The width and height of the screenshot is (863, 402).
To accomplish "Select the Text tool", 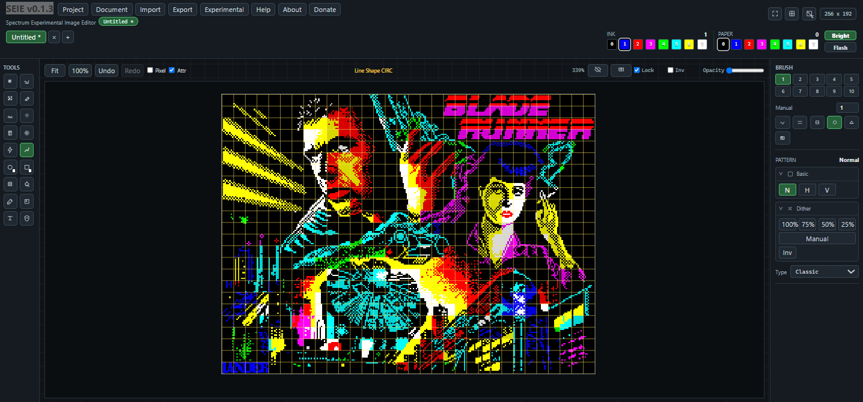I will pos(10,218).
